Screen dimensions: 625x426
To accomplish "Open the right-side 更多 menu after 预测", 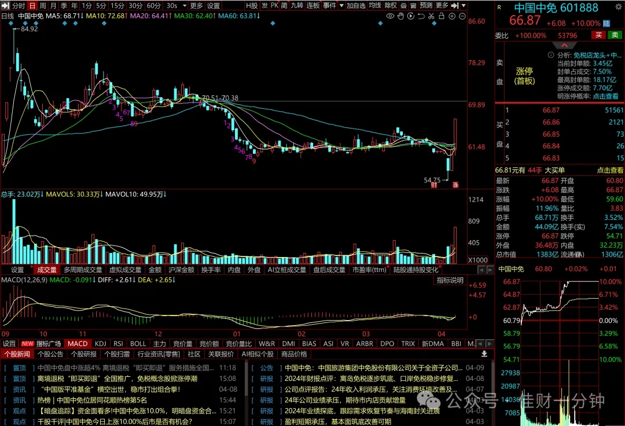I will (442, 6).
